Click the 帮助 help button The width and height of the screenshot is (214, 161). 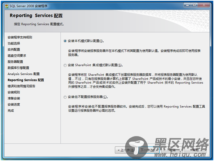[195, 150]
